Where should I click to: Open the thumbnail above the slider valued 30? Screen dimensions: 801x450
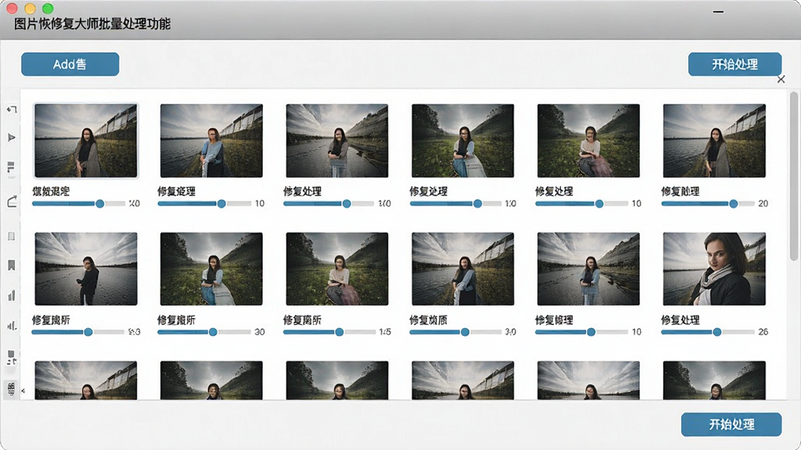coord(211,269)
